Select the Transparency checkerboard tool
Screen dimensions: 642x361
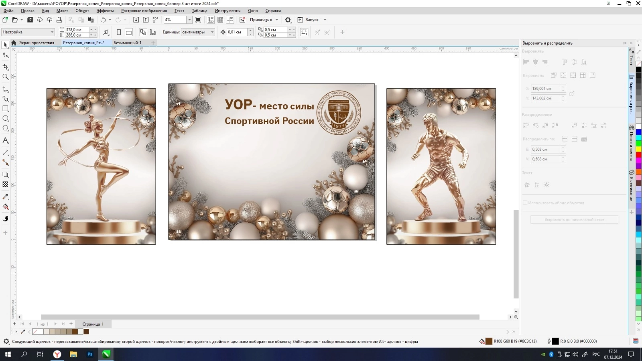point(6,185)
